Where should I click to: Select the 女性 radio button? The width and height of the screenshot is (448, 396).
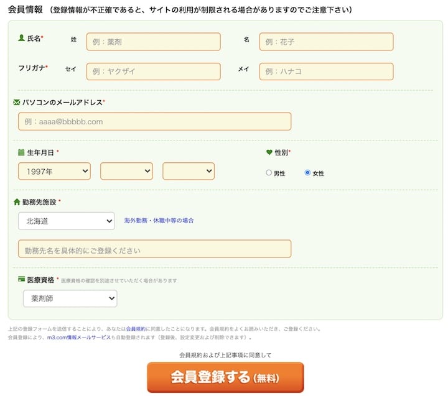click(x=307, y=173)
